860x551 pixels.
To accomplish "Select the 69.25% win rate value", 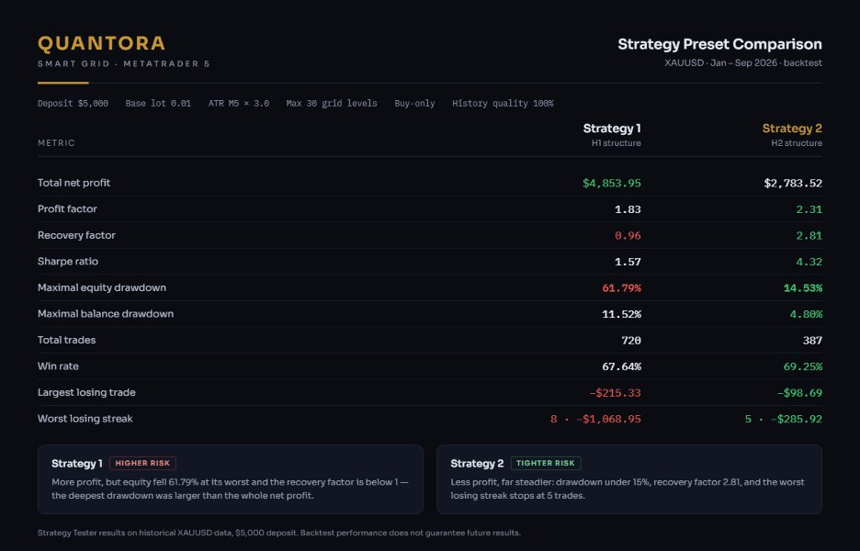I will click(802, 366).
